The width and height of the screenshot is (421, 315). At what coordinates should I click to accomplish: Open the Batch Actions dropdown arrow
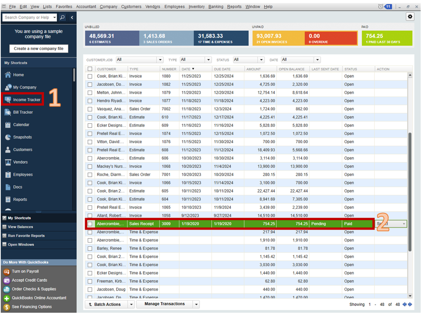131,304
